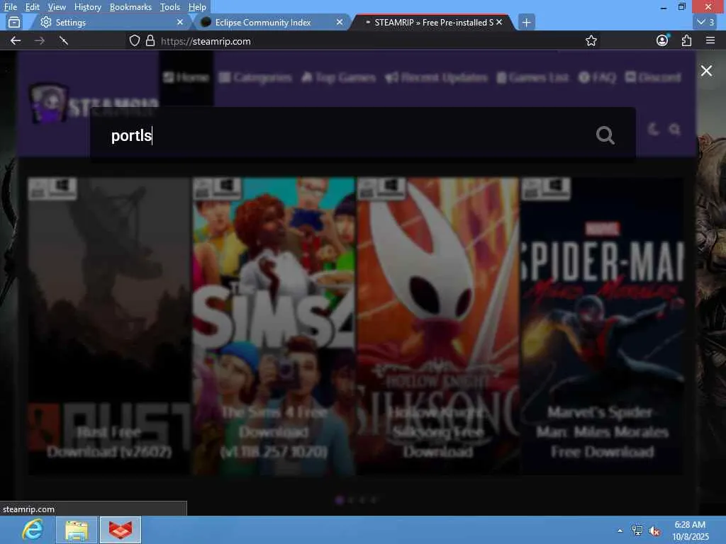Go back with the browser back arrow
This screenshot has height=544, width=726.
tap(16, 40)
